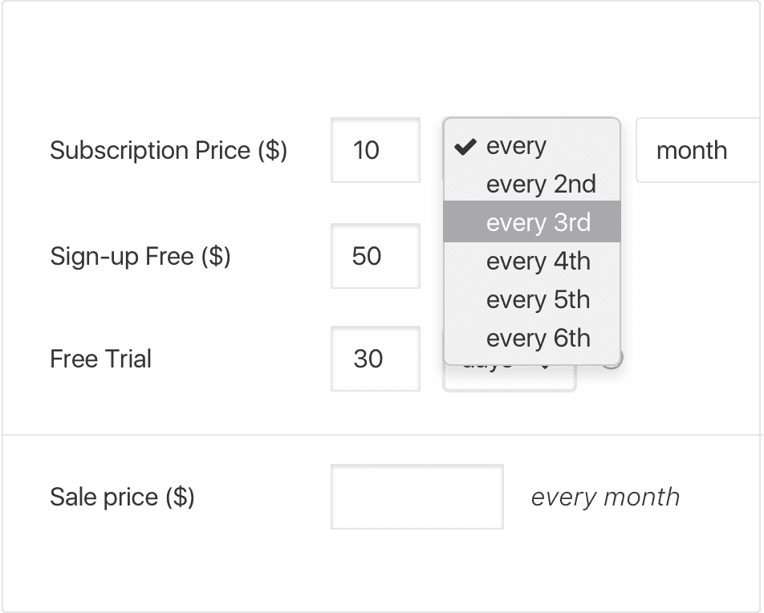Click the Free Trial length field showing 30
Image resolution: width=764 pixels, height=613 pixels.
pyautogui.click(x=375, y=359)
